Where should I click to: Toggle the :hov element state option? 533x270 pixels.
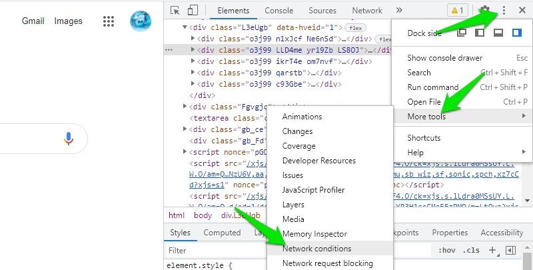(x=446, y=250)
